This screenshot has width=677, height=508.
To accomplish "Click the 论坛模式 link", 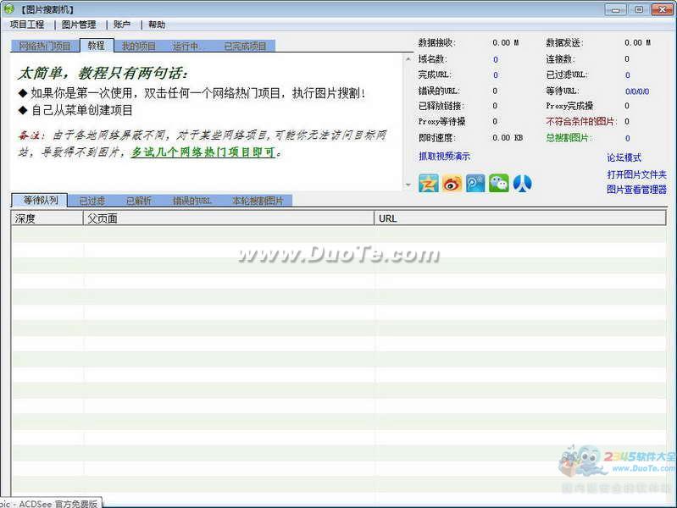I will 624,158.
